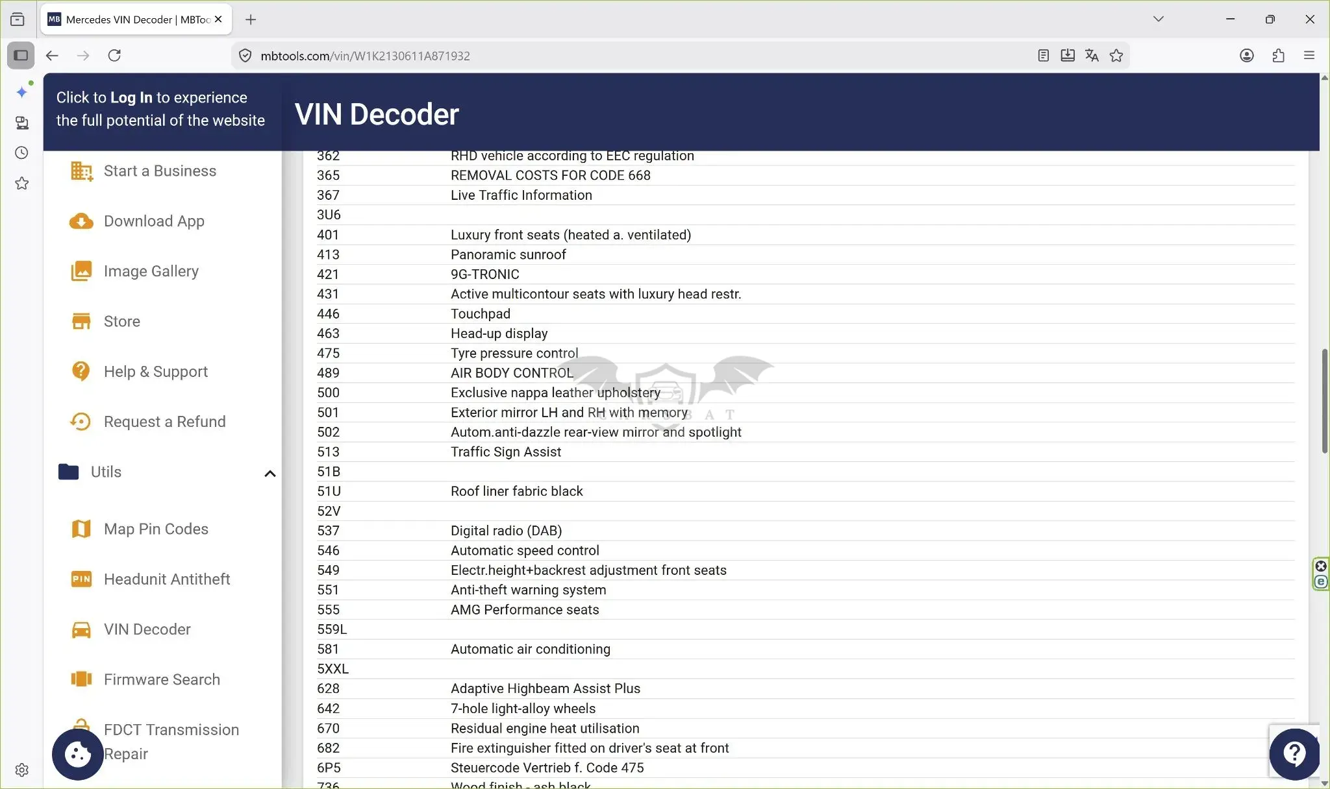Click the VIN Decoder car icon
Viewport: 1330px width, 789px height.
point(81,629)
